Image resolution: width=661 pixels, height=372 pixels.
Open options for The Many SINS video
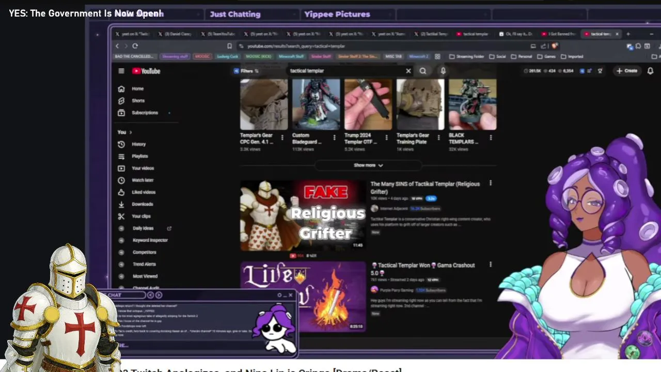(x=490, y=183)
